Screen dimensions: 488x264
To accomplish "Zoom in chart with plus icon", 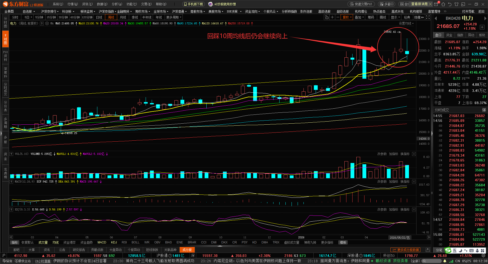I will 332,17.
